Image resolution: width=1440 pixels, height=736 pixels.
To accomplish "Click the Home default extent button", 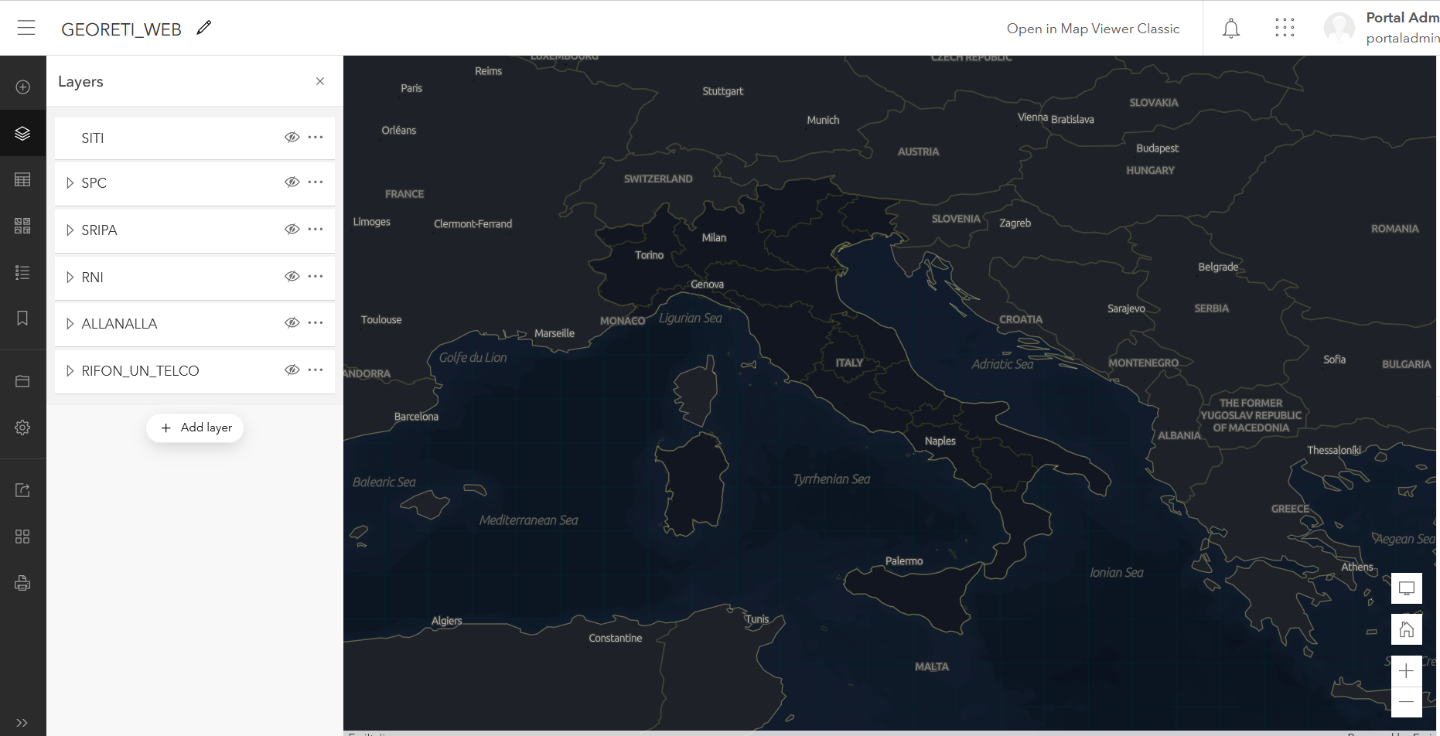I will (x=1407, y=629).
